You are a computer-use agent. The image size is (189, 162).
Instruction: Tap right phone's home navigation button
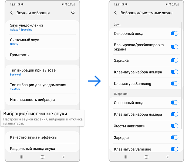pyautogui.click(x=146, y=157)
